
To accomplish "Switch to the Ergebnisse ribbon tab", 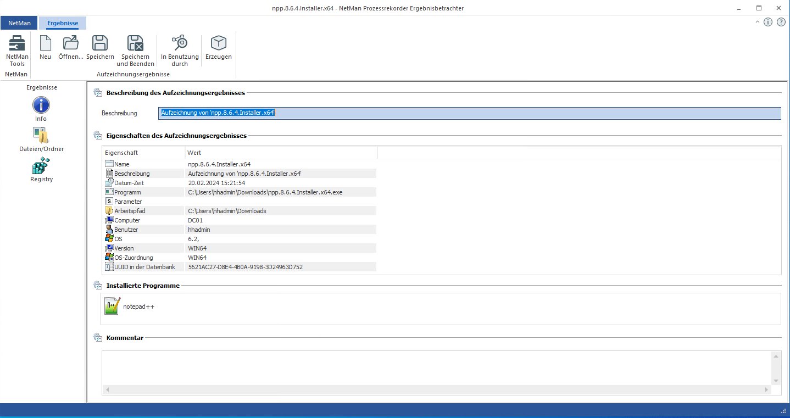I will click(63, 23).
